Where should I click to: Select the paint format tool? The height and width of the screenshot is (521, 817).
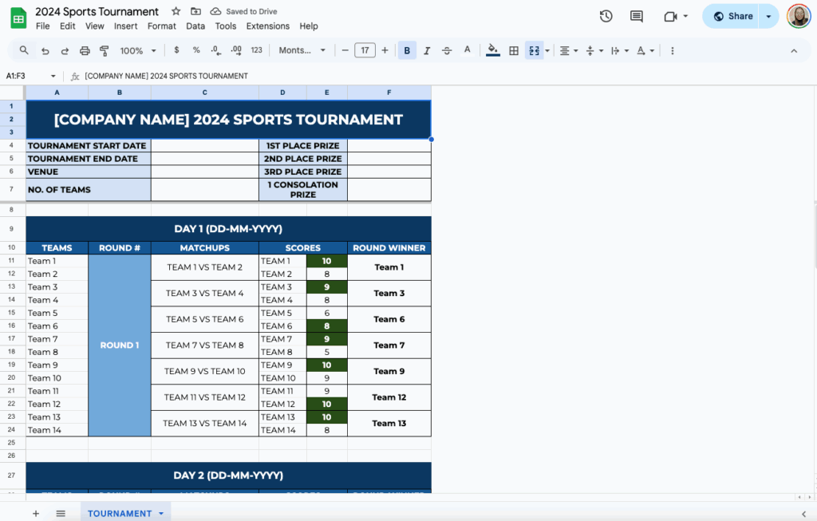pyautogui.click(x=104, y=49)
